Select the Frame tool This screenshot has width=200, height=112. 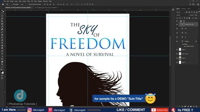point(2,24)
